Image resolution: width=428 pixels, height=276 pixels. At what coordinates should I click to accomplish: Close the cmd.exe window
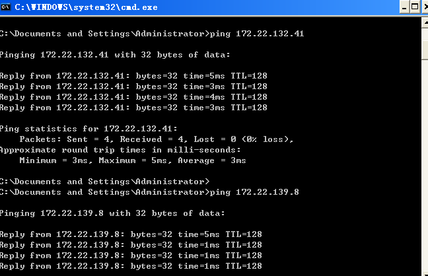click(x=426, y=7)
